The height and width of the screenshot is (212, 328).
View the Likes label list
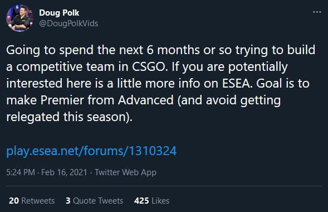click(x=160, y=201)
